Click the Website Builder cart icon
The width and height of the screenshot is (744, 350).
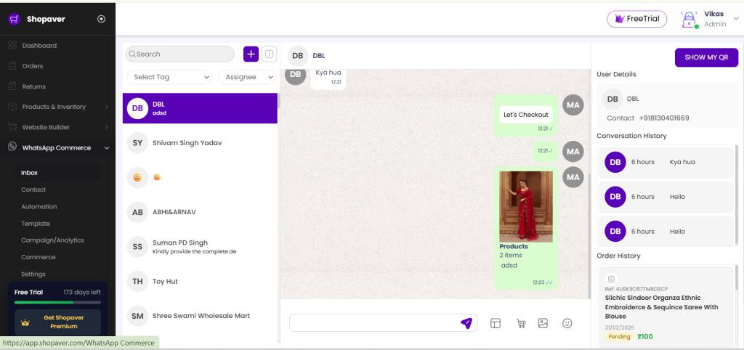point(12,126)
